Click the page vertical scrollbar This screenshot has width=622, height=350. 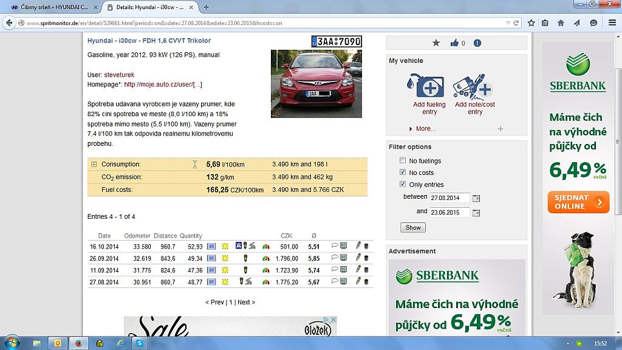618,141
